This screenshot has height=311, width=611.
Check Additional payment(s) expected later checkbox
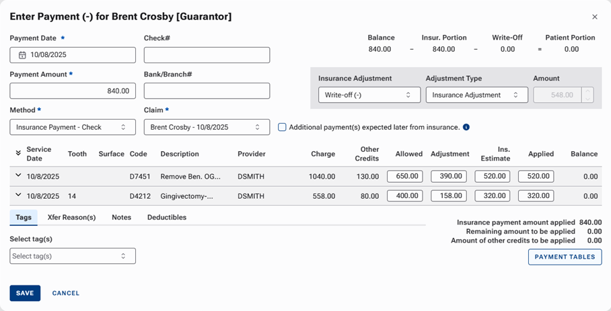[x=282, y=127]
